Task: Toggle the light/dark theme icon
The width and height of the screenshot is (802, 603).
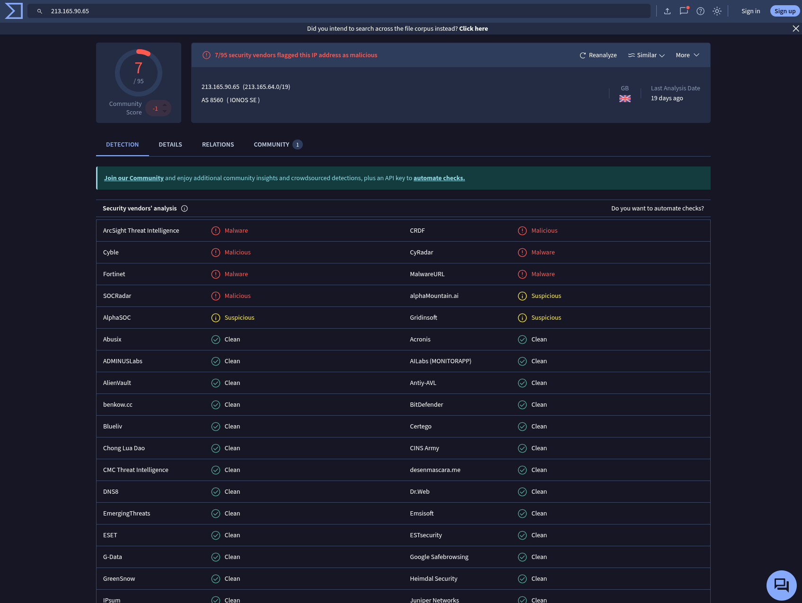Action: coord(717,11)
